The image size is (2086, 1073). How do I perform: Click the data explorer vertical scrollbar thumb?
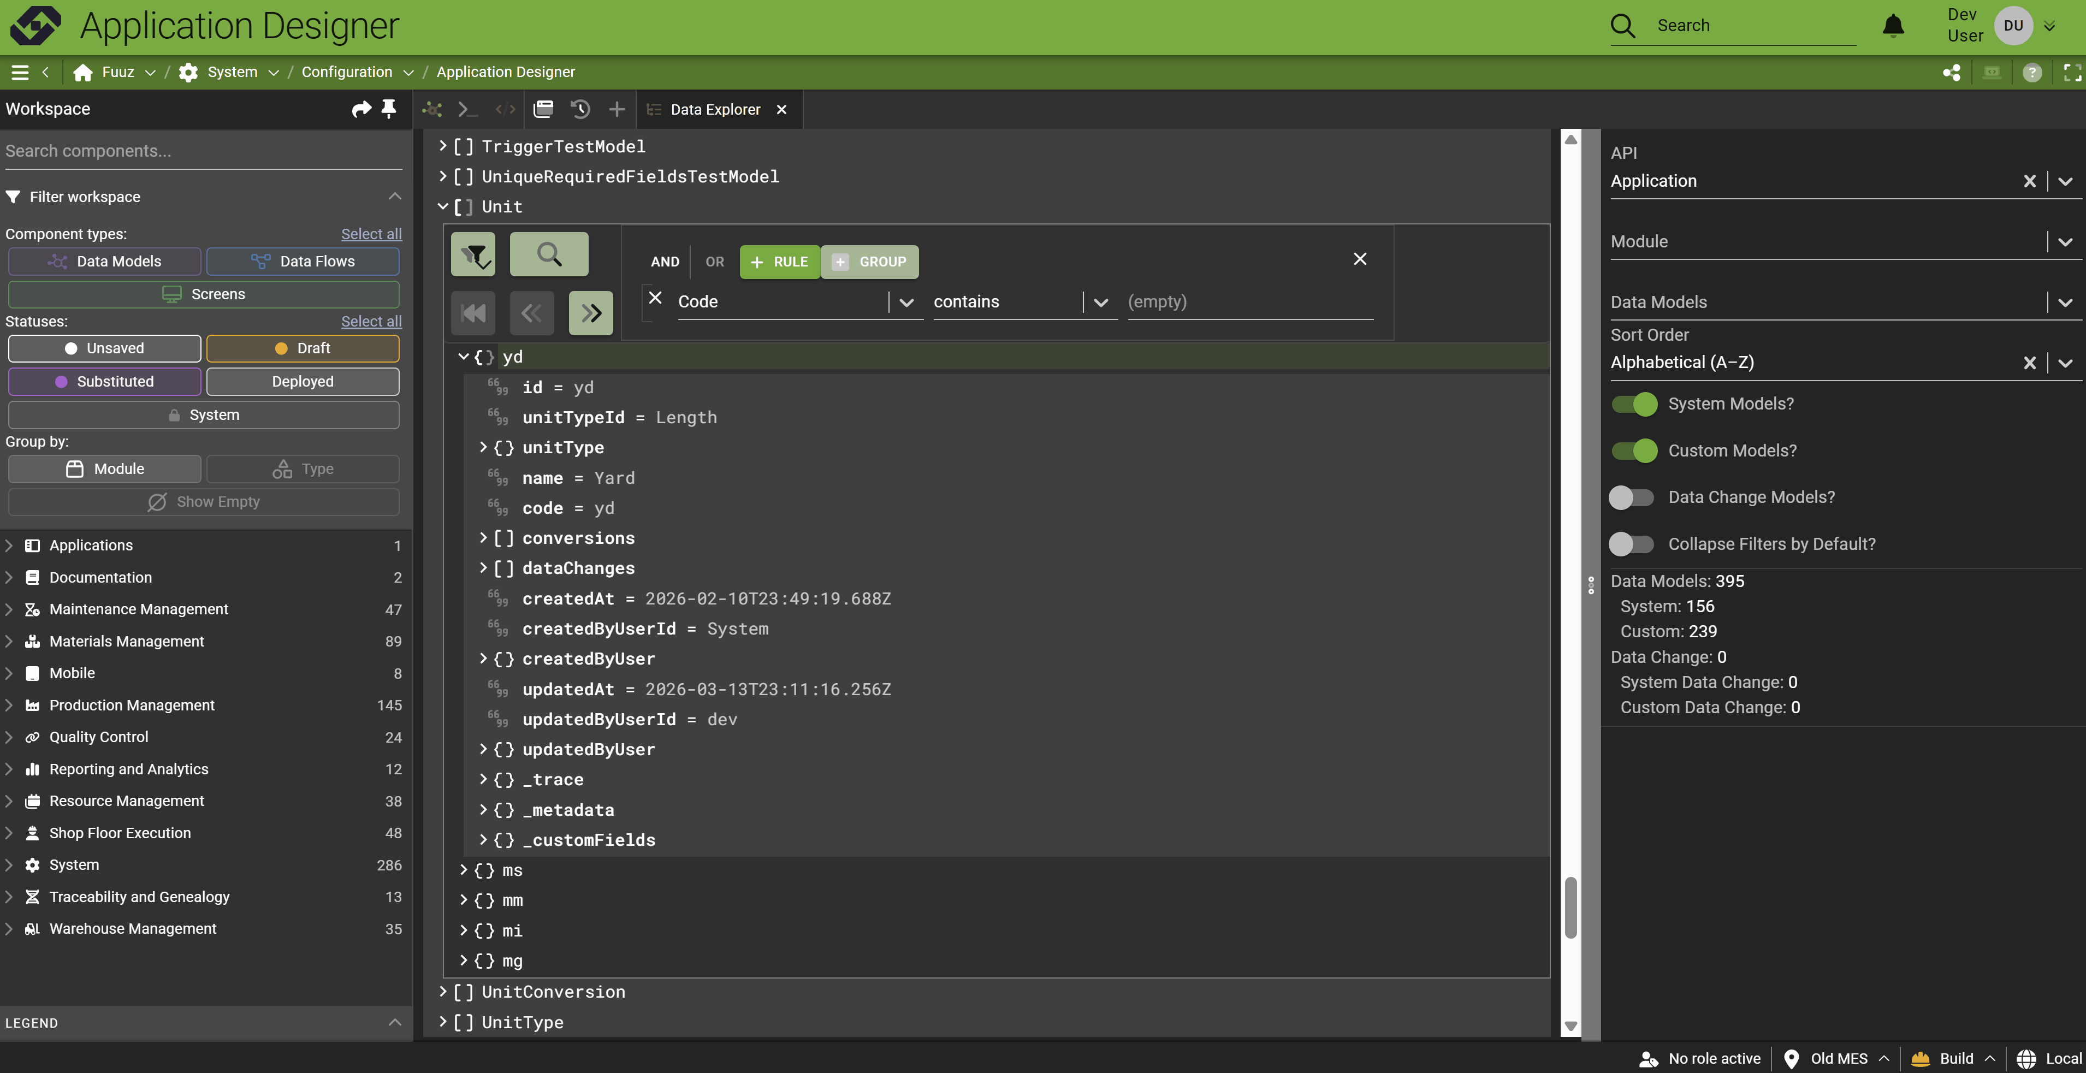tap(1570, 907)
